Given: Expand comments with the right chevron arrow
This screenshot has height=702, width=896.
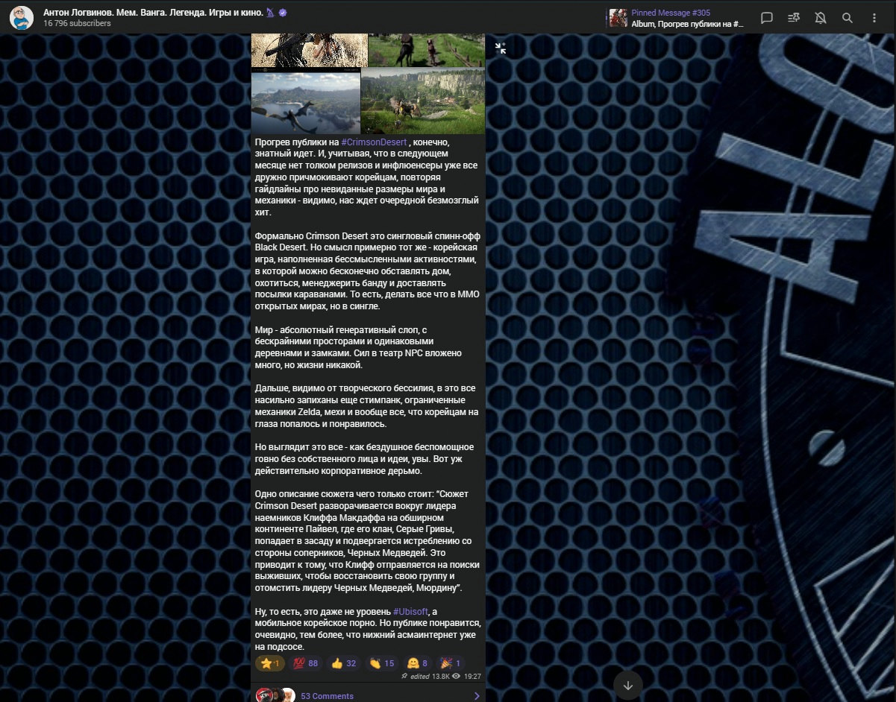Looking at the screenshot, I should (x=477, y=696).
